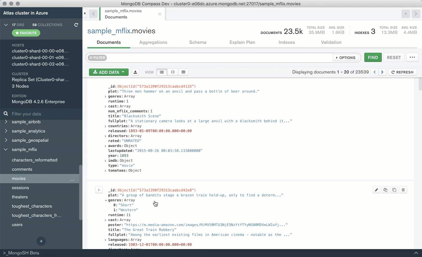Switch to the Aggregations tab
This screenshot has width=422, height=257.
(153, 42)
